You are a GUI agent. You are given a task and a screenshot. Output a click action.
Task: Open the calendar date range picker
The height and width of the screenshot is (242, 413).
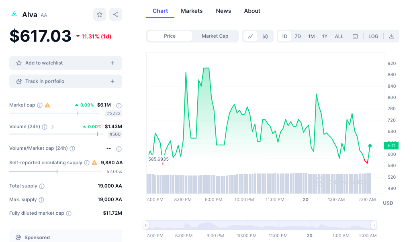click(355, 36)
